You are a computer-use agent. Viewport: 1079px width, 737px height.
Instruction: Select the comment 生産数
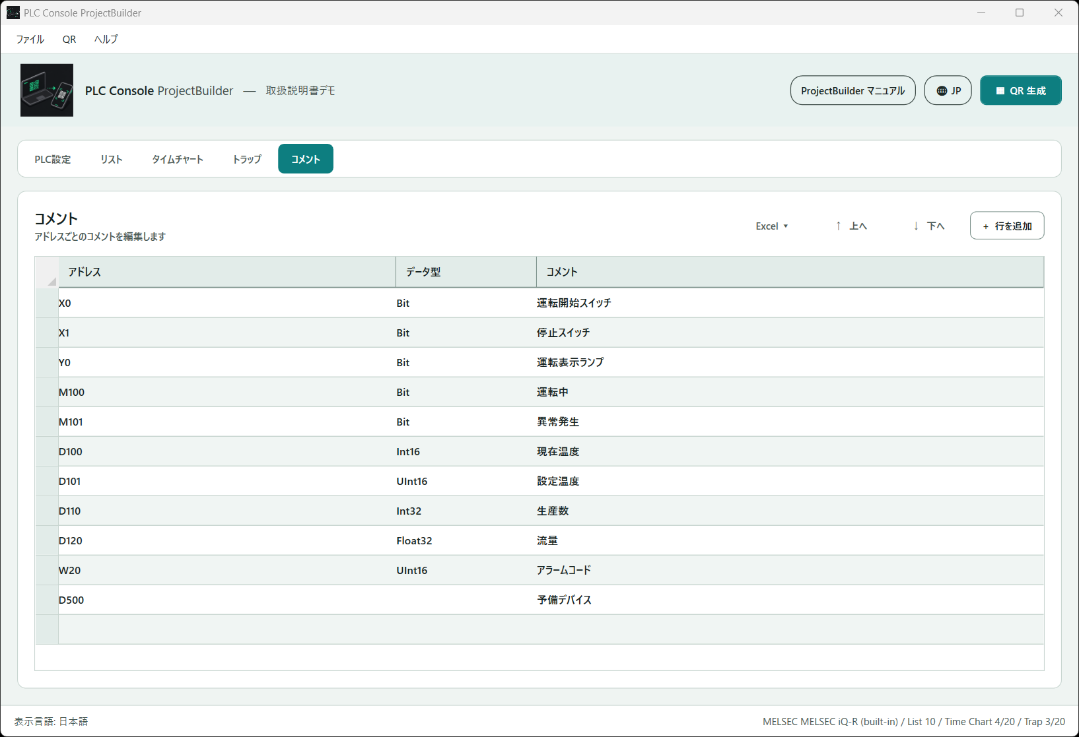click(790, 511)
